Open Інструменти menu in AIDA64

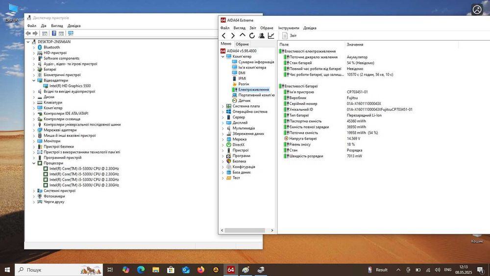(x=289, y=28)
